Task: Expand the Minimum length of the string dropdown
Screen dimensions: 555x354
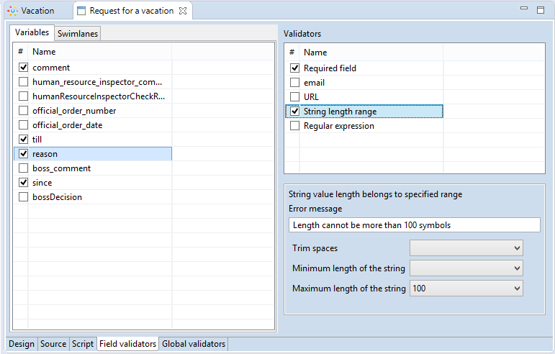Action: [x=466, y=268]
